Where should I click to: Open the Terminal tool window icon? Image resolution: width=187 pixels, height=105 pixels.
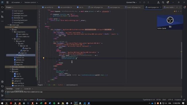2,86
